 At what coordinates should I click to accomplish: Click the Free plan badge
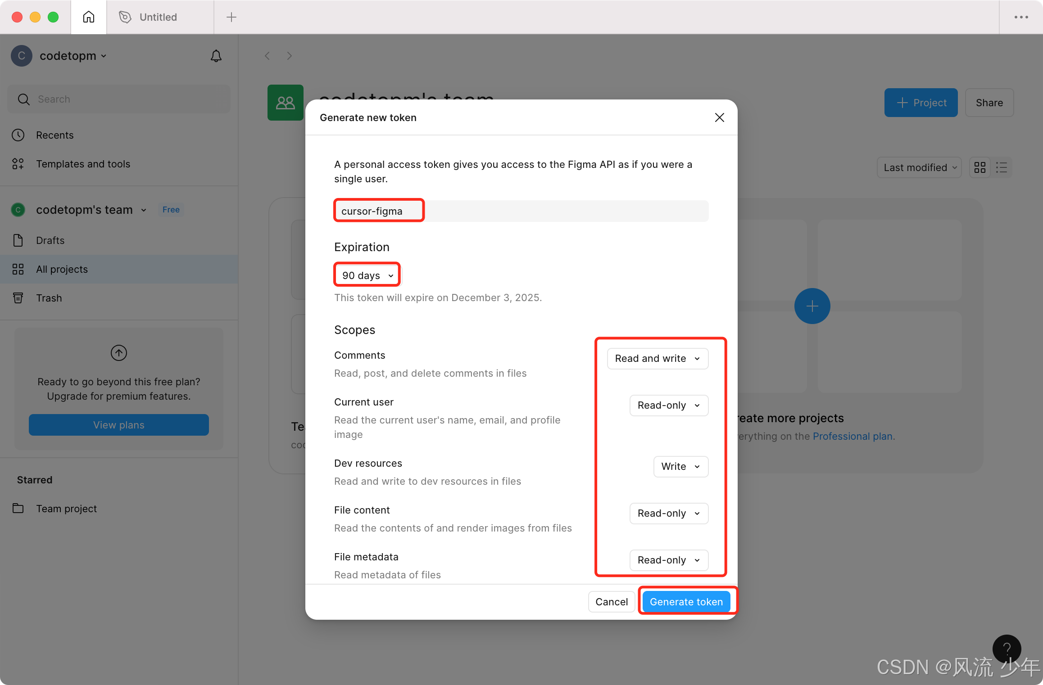click(171, 210)
